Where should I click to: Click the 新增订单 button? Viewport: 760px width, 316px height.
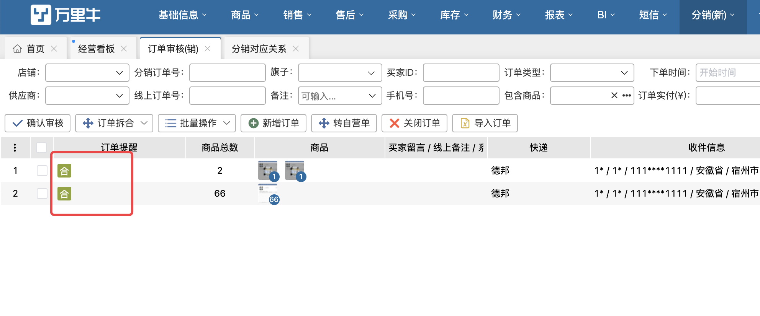[274, 123]
